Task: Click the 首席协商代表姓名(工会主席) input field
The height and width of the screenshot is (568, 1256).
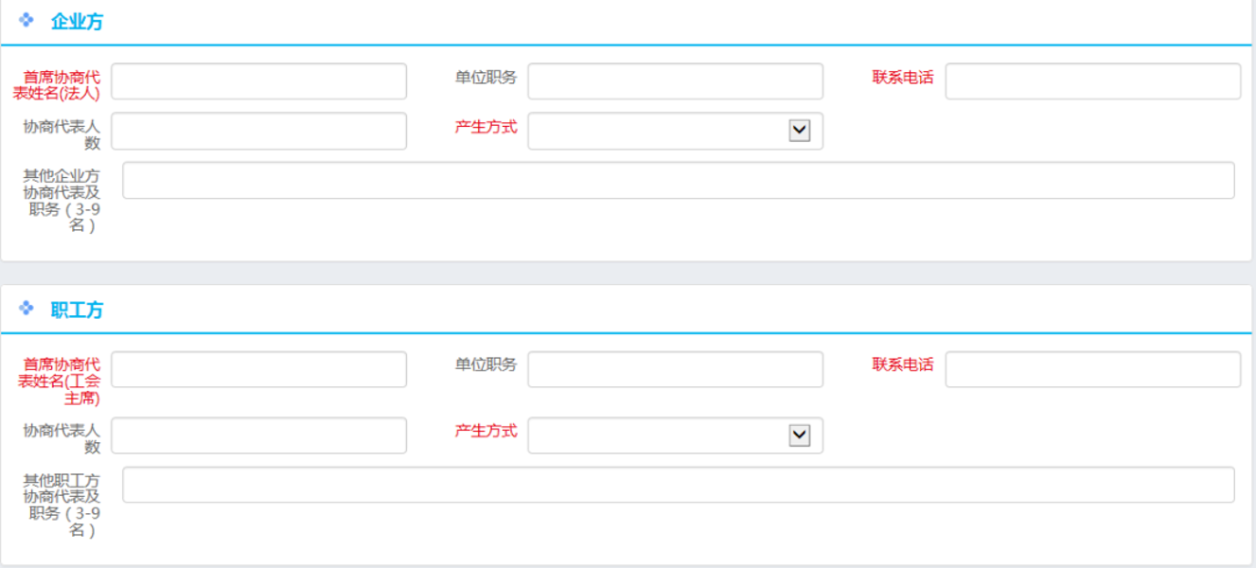Action: (x=258, y=369)
